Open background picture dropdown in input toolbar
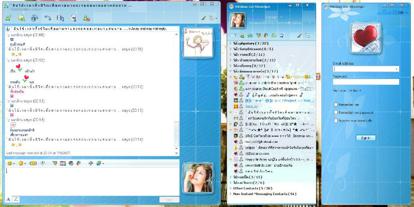Image resolution: width=414 pixels, height=207 pixels. [100, 164]
